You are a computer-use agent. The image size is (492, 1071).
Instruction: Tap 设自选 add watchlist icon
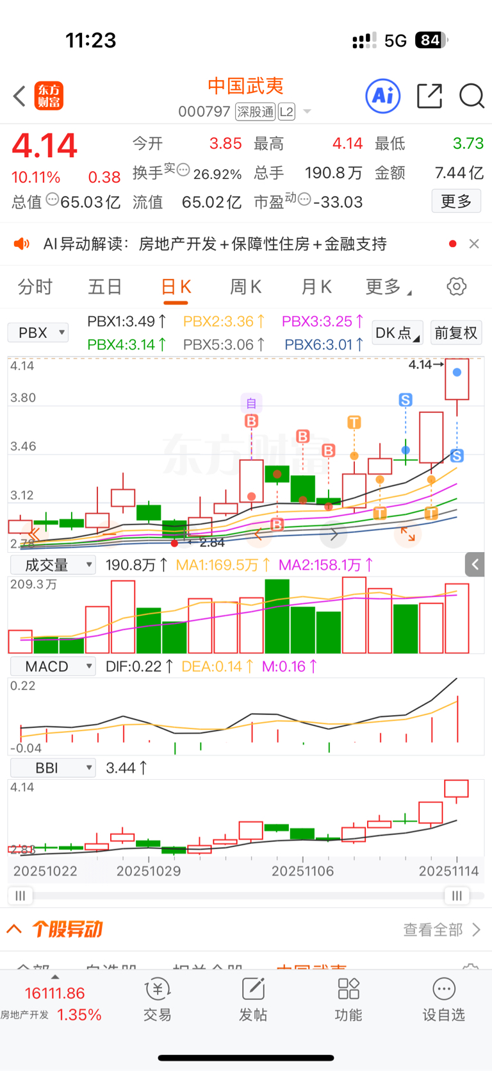click(x=443, y=999)
